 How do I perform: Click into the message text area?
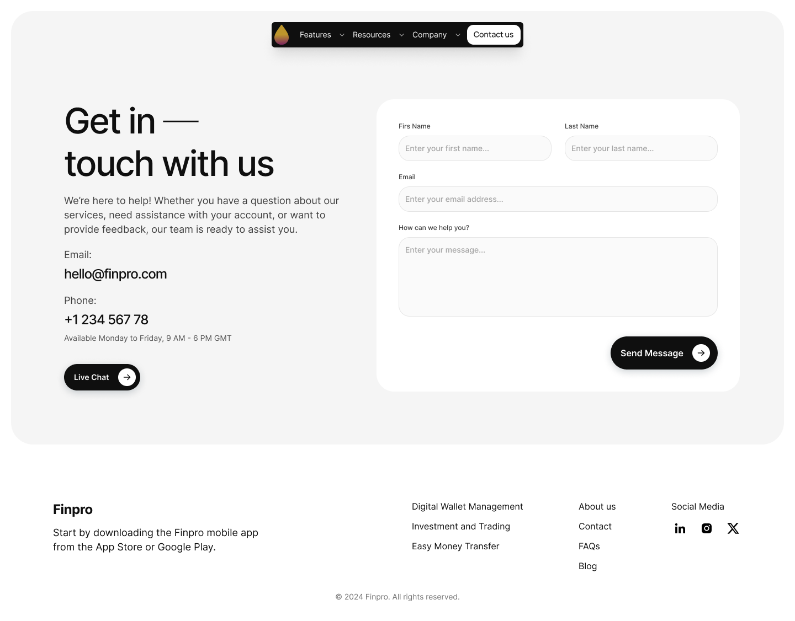click(558, 277)
